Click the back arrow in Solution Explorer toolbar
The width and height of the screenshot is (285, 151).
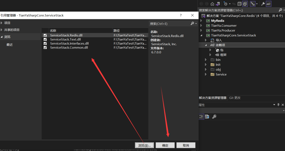click(x=201, y=4)
